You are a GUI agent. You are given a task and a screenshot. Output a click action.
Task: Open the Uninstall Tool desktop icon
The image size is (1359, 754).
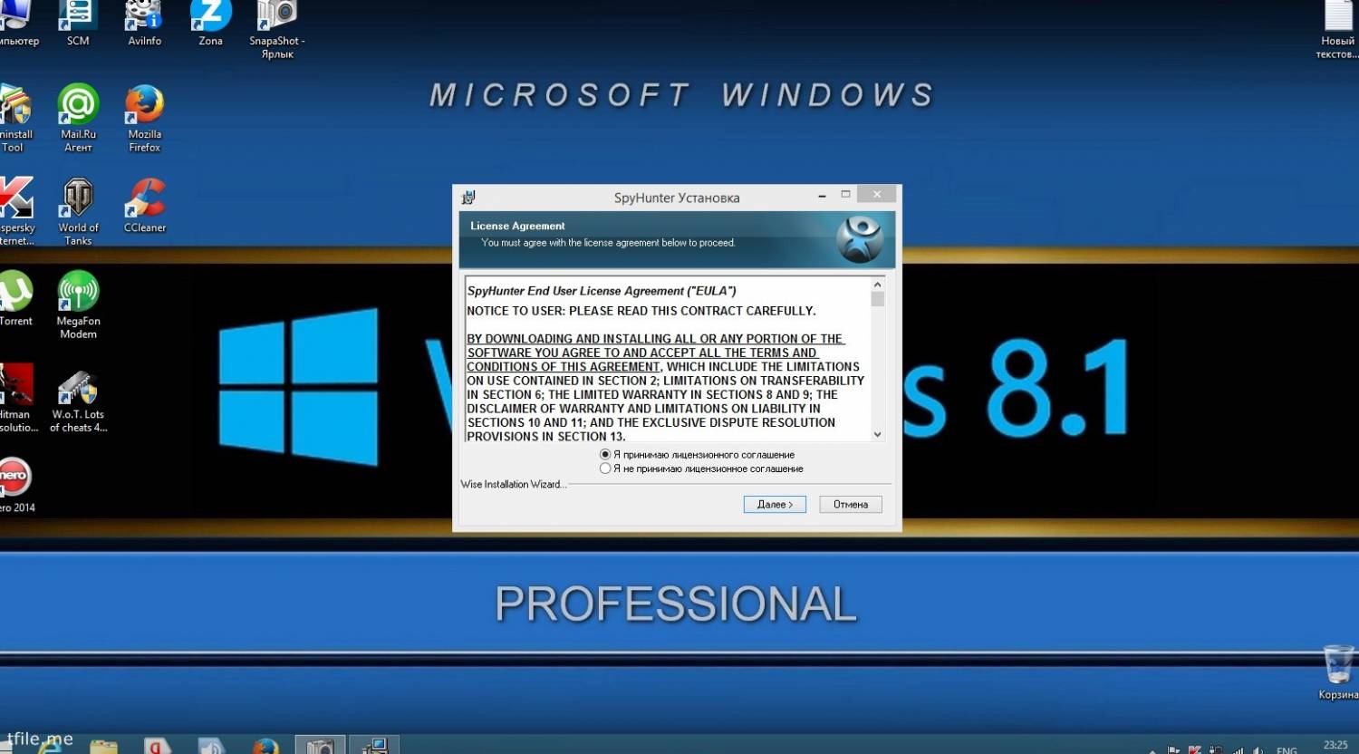pyautogui.click(x=14, y=118)
